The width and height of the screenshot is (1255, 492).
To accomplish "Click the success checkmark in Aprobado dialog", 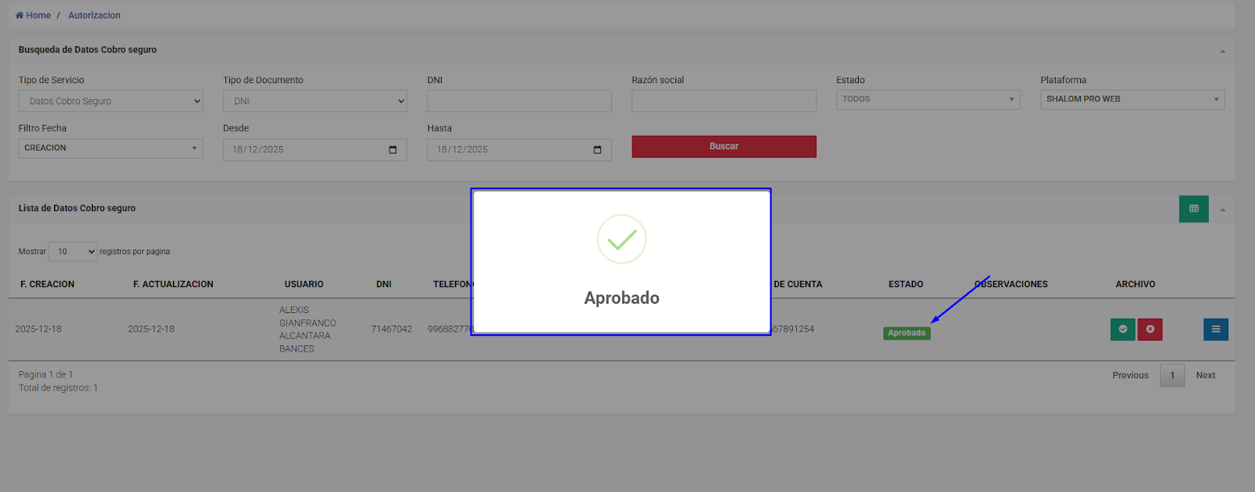I will click(x=621, y=239).
